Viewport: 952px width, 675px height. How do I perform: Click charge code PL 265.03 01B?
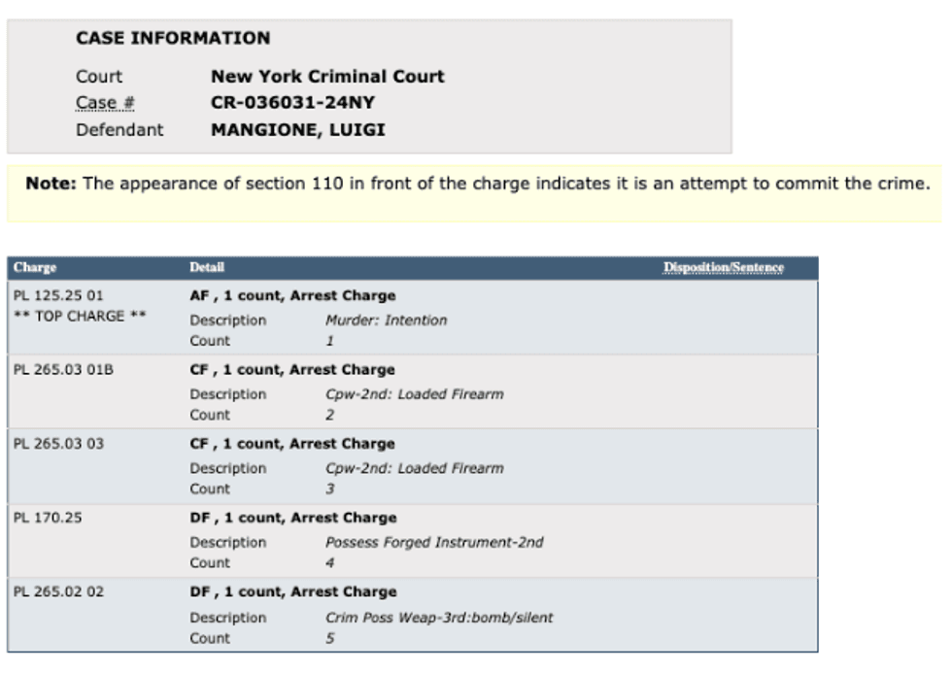pyautogui.click(x=63, y=370)
